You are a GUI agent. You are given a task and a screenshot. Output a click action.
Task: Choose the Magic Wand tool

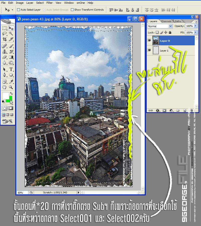tap(11, 34)
